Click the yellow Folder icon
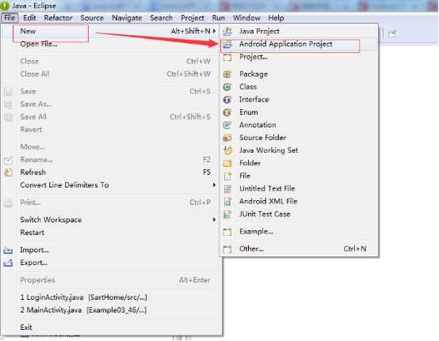The width and height of the screenshot is (439, 341). pos(227,163)
